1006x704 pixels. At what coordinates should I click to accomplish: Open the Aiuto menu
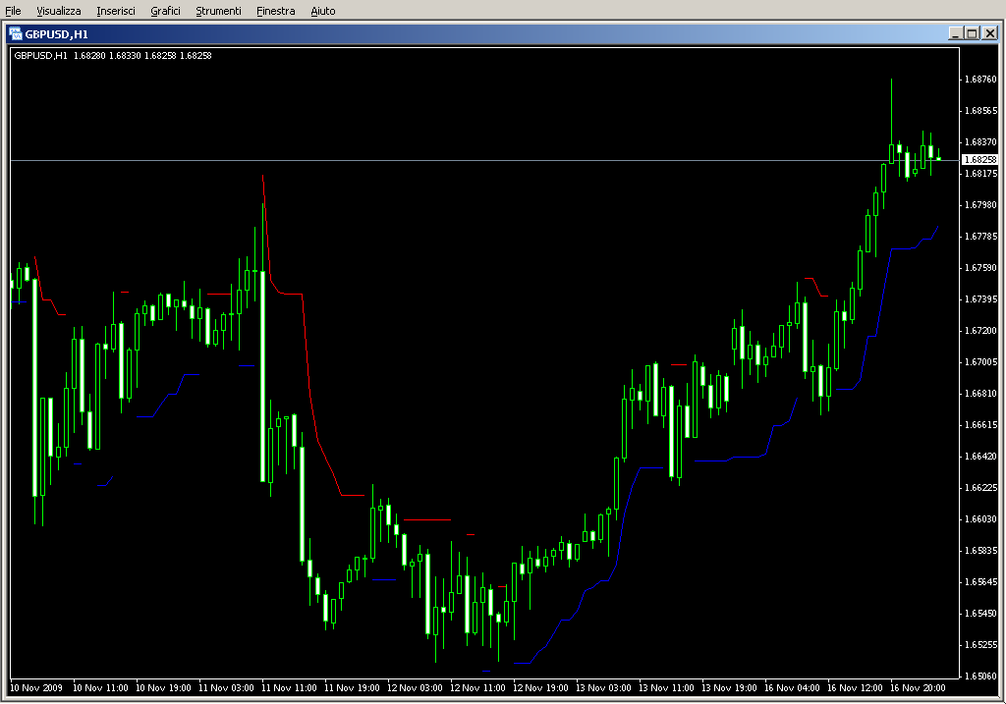click(322, 11)
